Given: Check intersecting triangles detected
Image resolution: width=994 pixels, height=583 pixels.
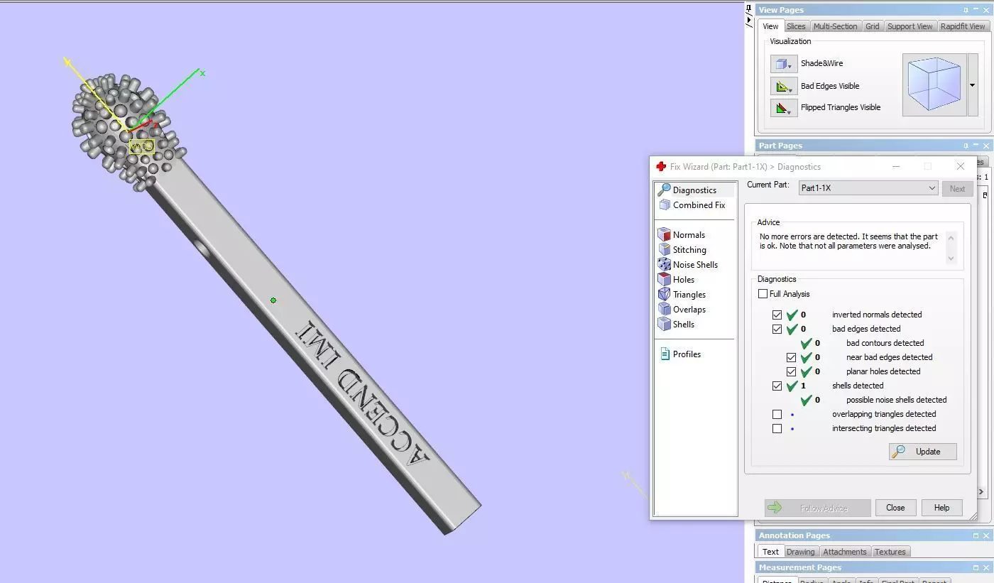Looking at the screenshot, I should pos(777,428).
